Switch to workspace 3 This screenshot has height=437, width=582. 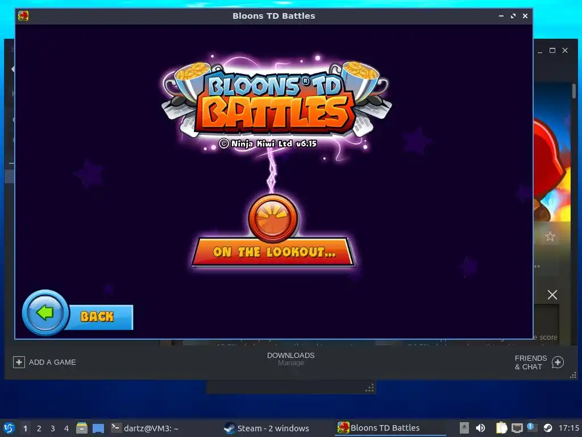53,428
